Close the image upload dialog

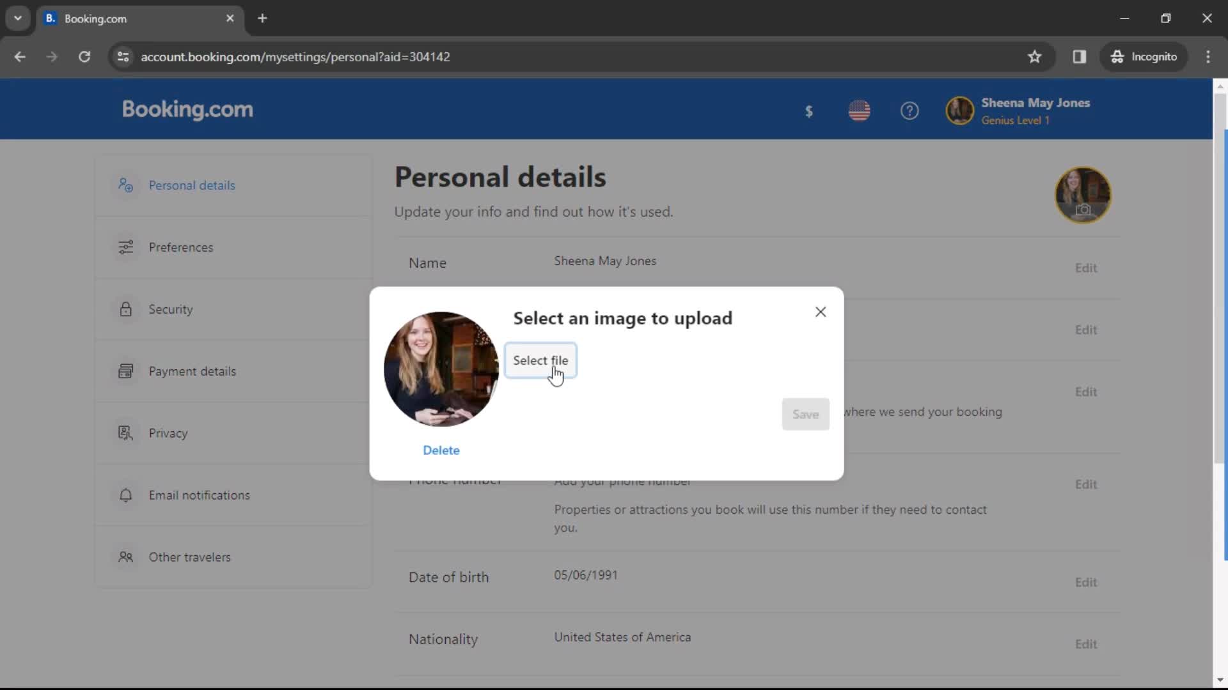tap(821, 312)
